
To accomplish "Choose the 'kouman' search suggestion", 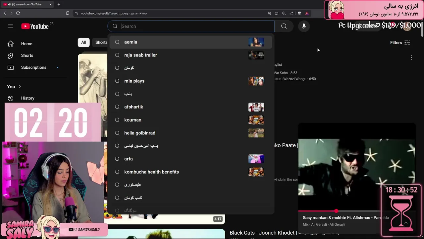I will pos(191,120).
